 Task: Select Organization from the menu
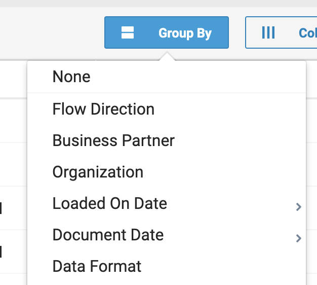(167, 172)
